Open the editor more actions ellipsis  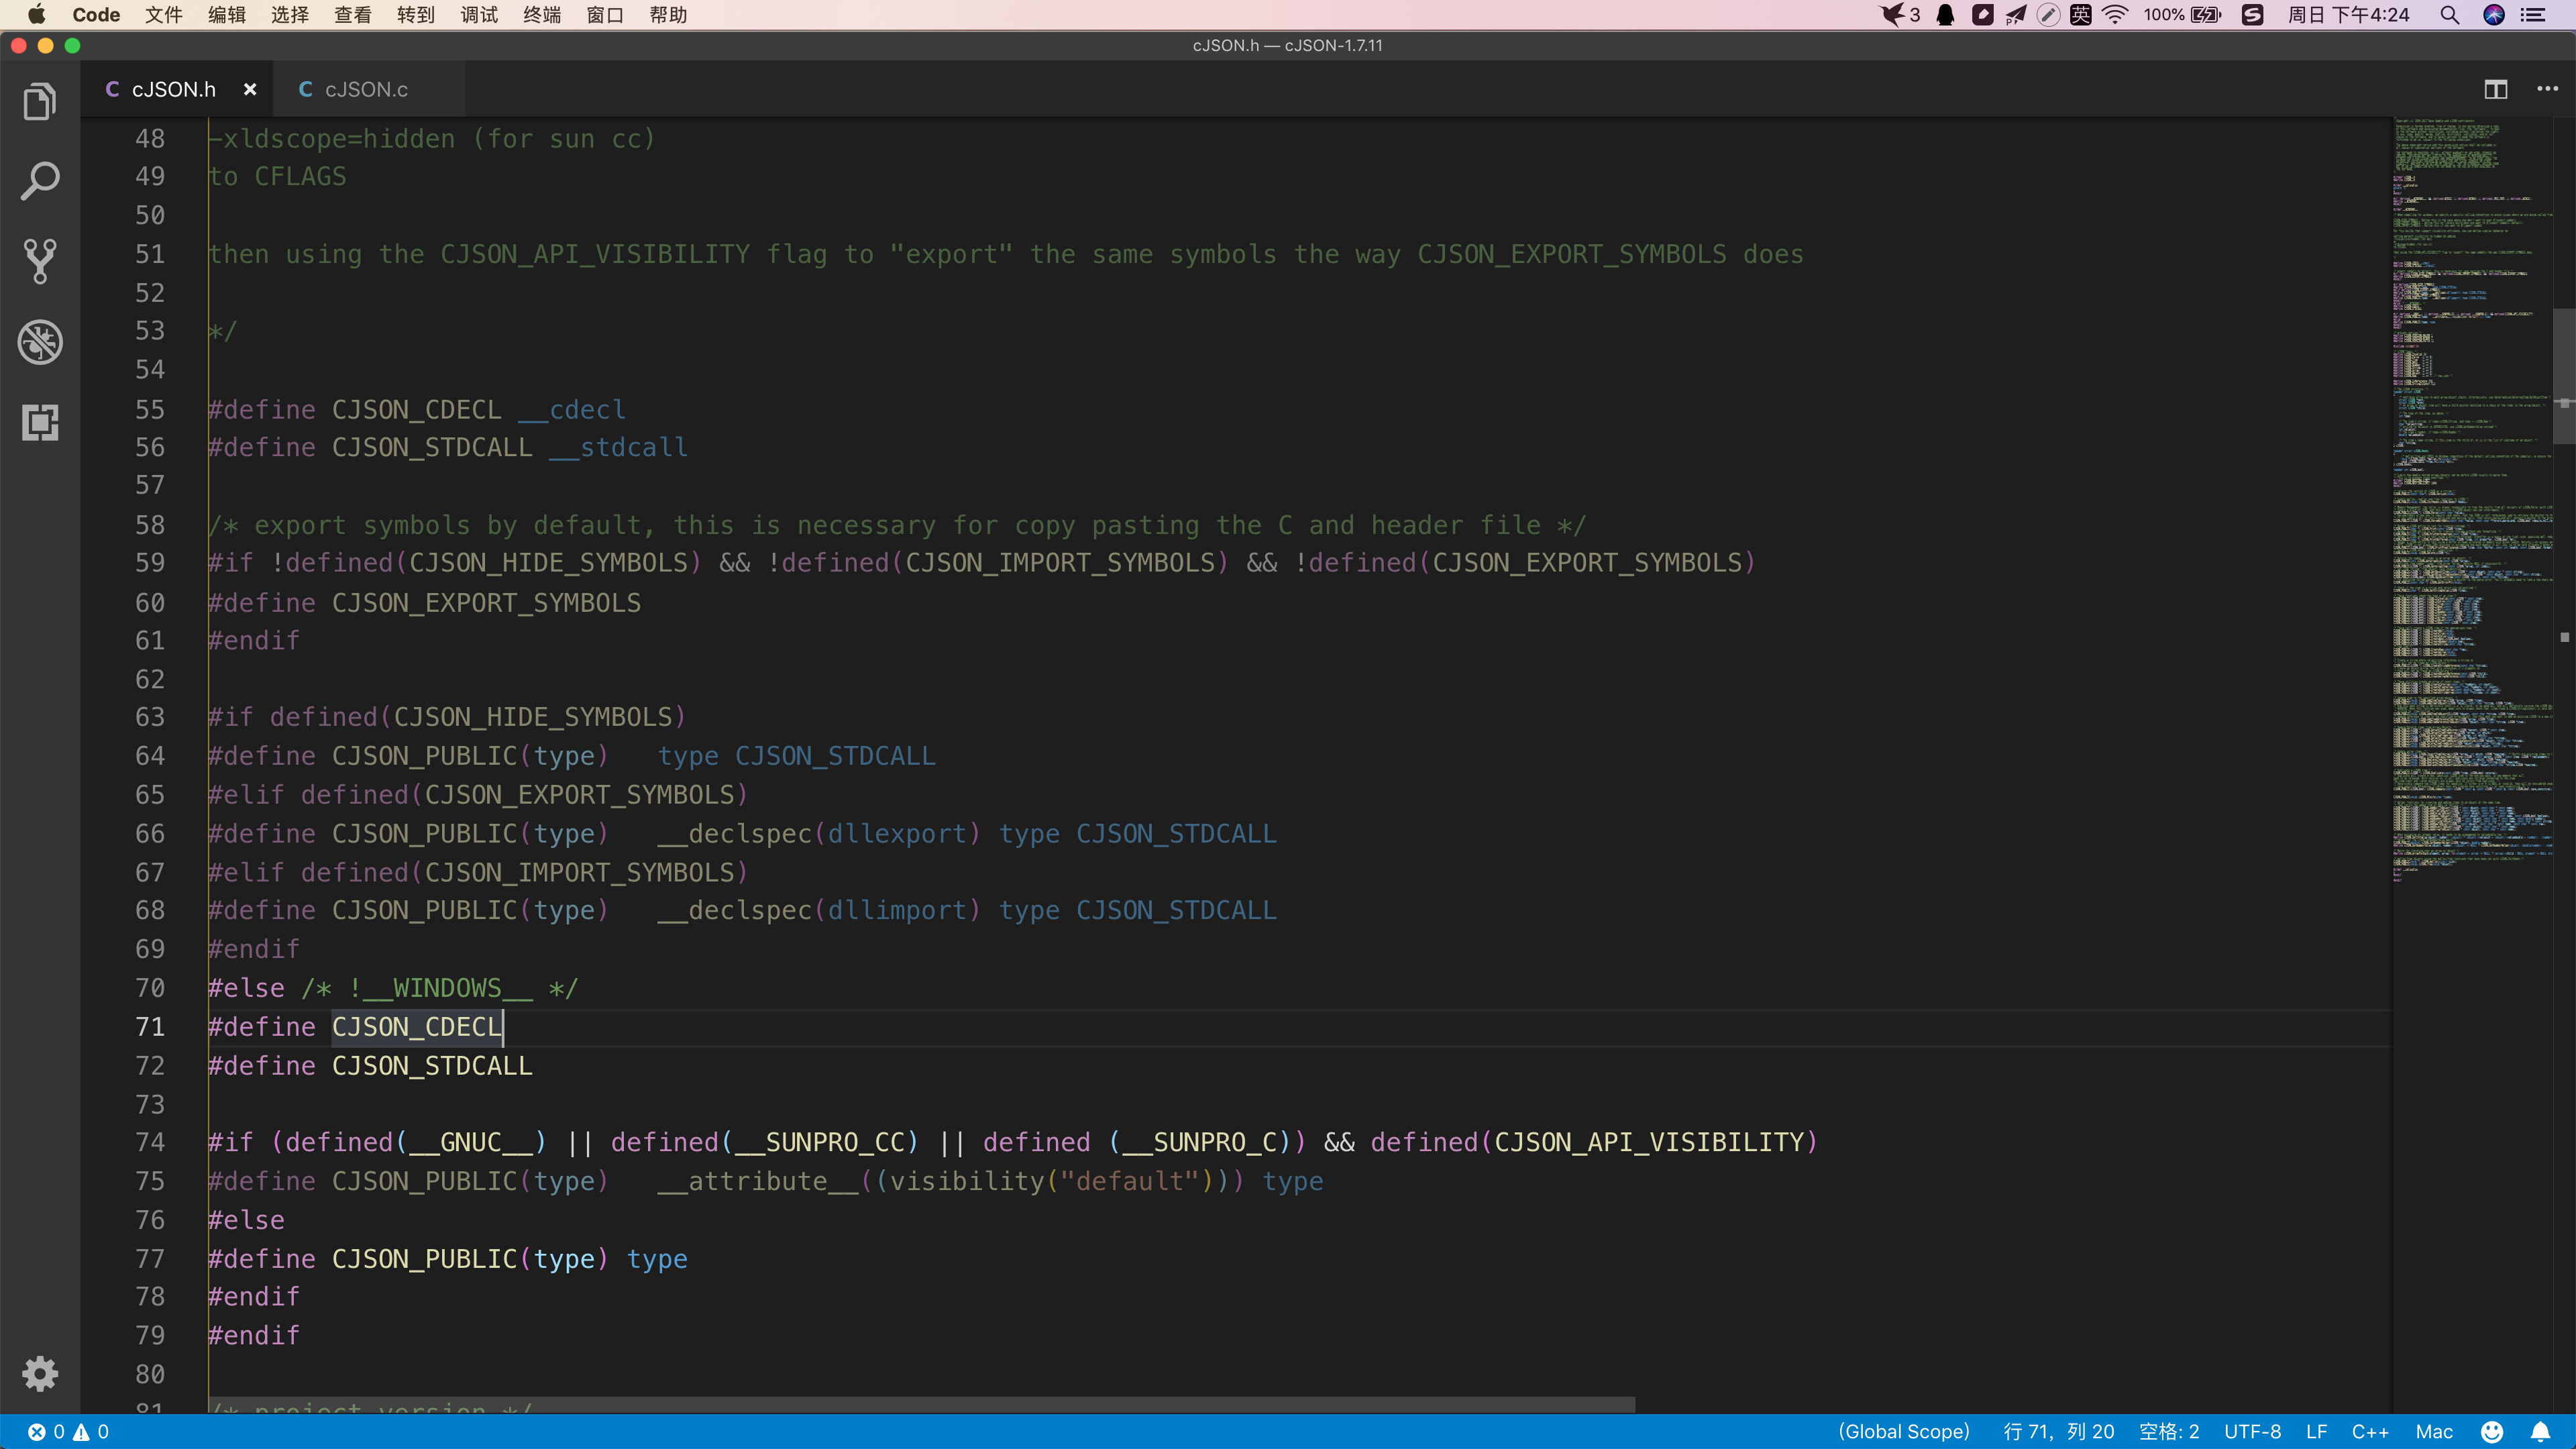[2547, 90]
